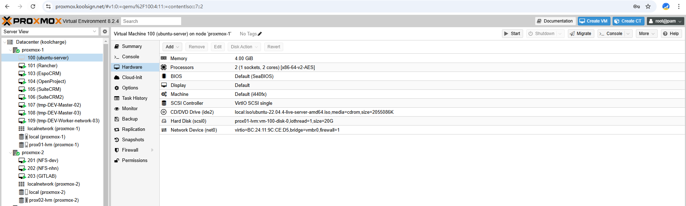Open the Console options arrow

click(628, 34)
